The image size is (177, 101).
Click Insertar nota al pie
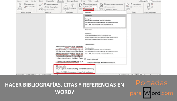(x=41, y=7)
